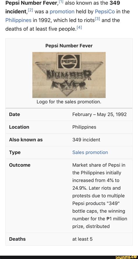Click the Outcome description text

(x=100, y=195)
